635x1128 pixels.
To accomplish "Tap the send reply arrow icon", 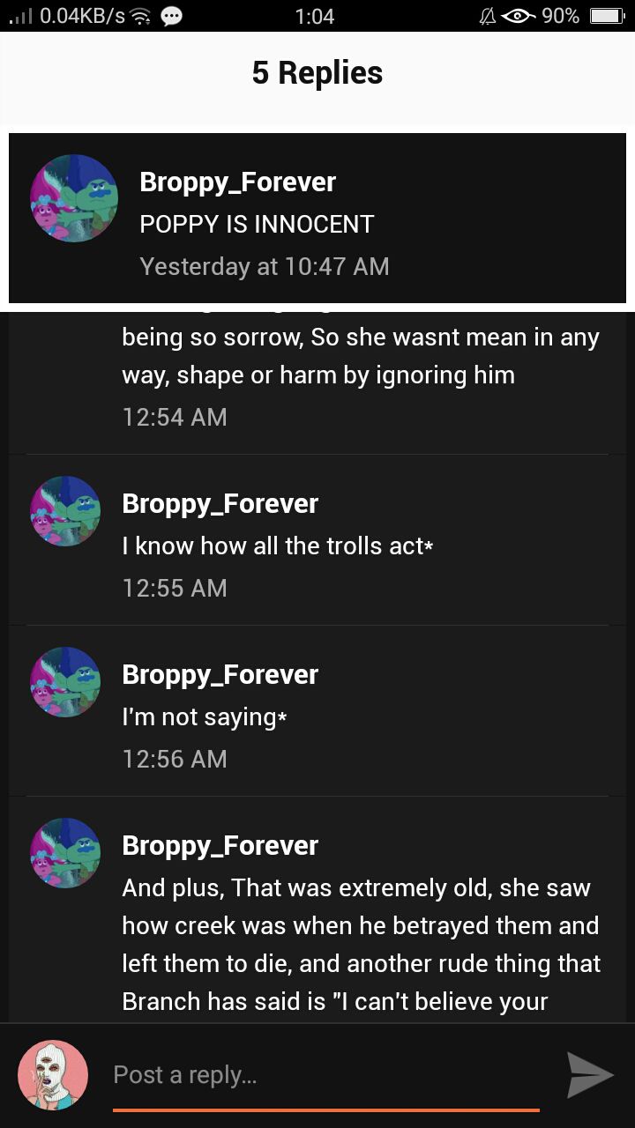I will coord(590,1074).
